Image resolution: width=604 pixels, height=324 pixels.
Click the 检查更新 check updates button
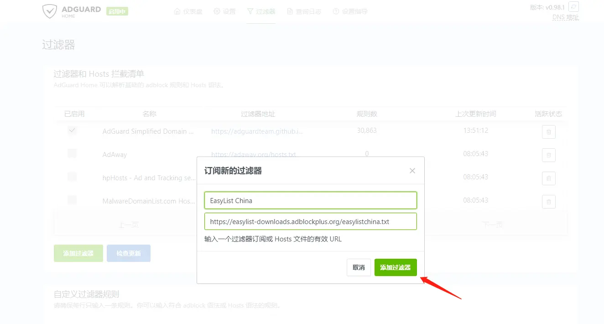pyautogui.click(x=129, y=253)
